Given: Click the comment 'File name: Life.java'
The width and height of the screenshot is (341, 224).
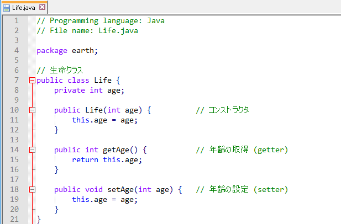Looking at the screenshot, I should [94, 31].
